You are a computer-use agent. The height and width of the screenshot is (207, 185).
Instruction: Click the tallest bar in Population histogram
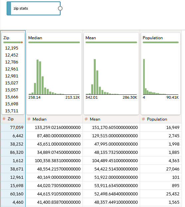click(x=144, y=77)
